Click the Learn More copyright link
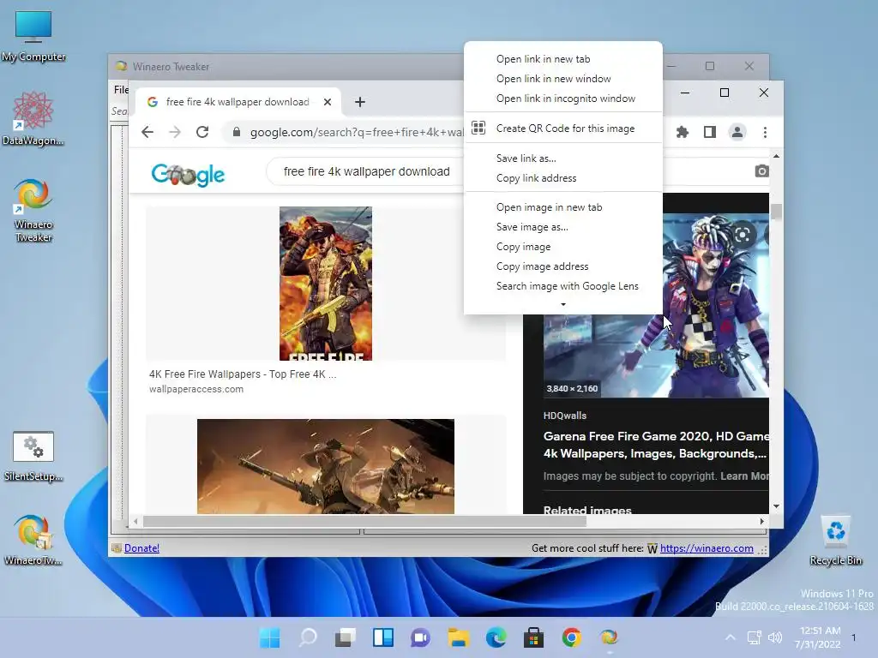 click(744, 476)
